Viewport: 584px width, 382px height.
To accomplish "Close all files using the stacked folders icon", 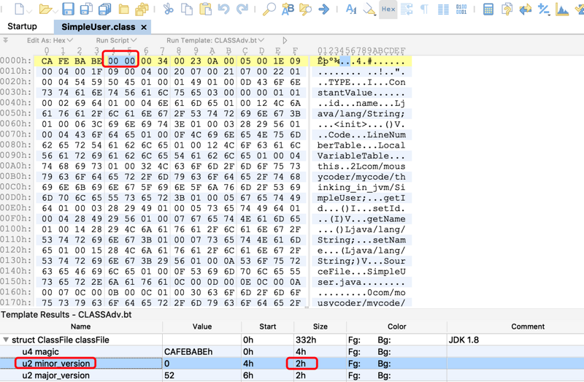I will pyautogui.click(x=142, y=9).
